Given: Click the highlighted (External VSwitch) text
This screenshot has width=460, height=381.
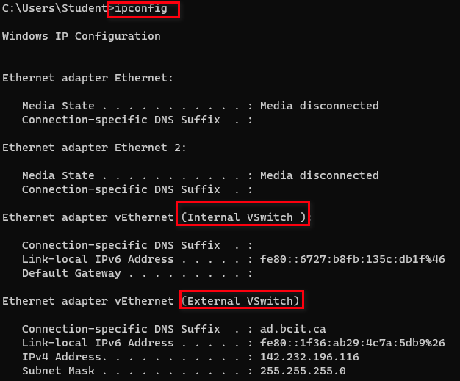Looking at the screenshot, I should [240, 301].
